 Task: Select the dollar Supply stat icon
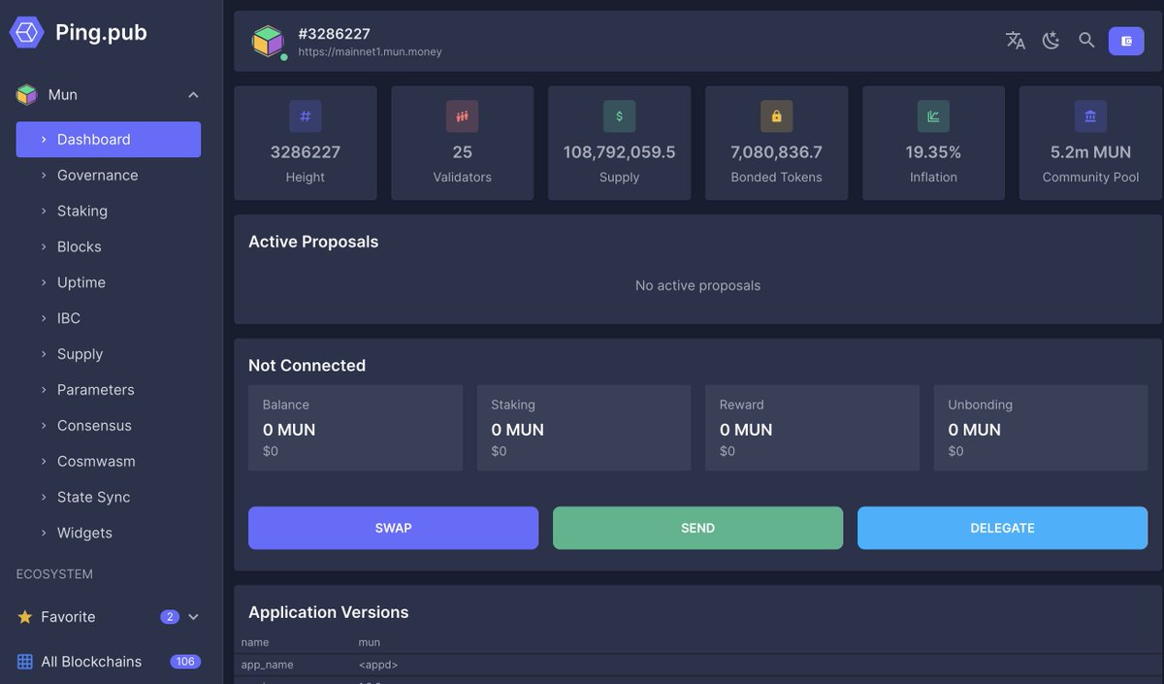[619, 115]
